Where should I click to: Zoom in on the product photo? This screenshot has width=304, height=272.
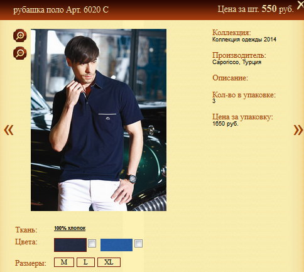[20, 36]
